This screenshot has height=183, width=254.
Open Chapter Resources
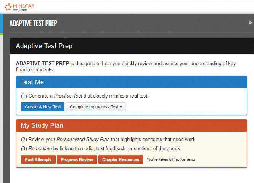point(121,159)
